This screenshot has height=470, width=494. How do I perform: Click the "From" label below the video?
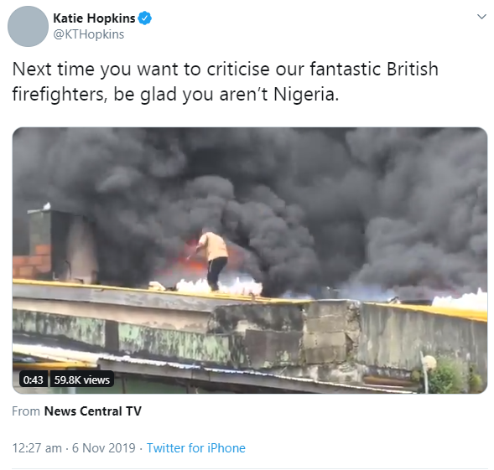pyautogui.click(x=26, y=411)
